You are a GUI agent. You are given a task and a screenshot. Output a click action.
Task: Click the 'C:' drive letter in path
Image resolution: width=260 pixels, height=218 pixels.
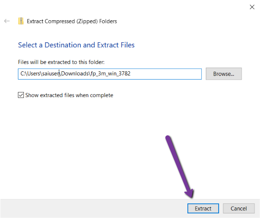(23, 74)
